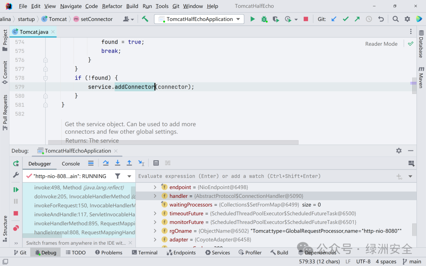
Task: Switch to the Console tab
Action: pyautogui.click(x=71, y=164)
